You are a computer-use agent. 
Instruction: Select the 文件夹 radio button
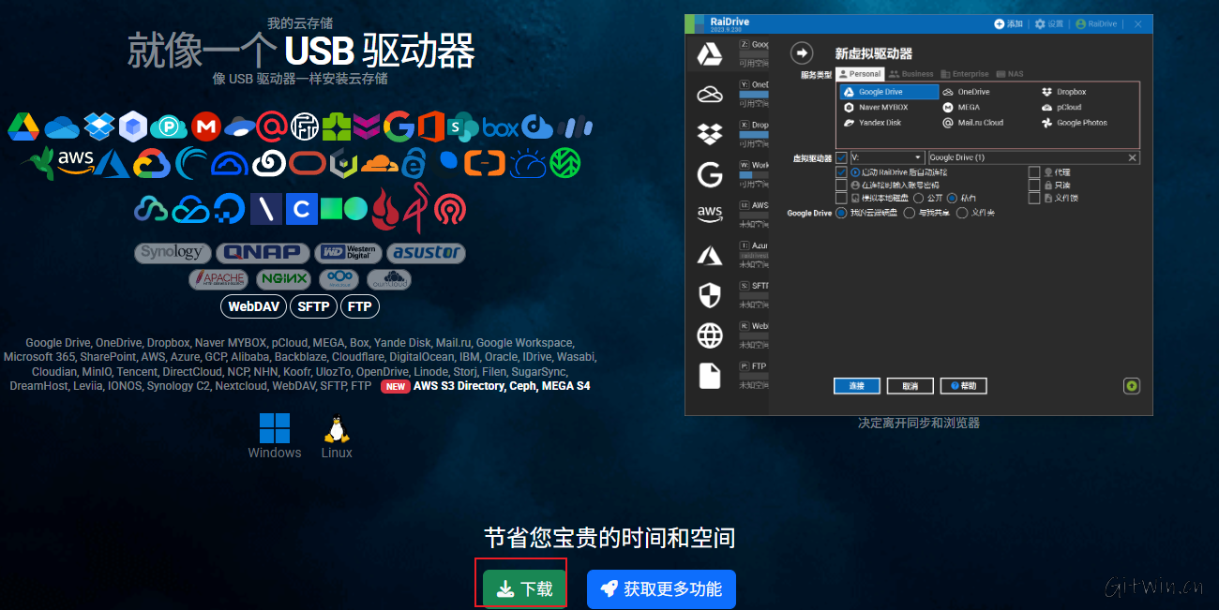click(961, 213)
